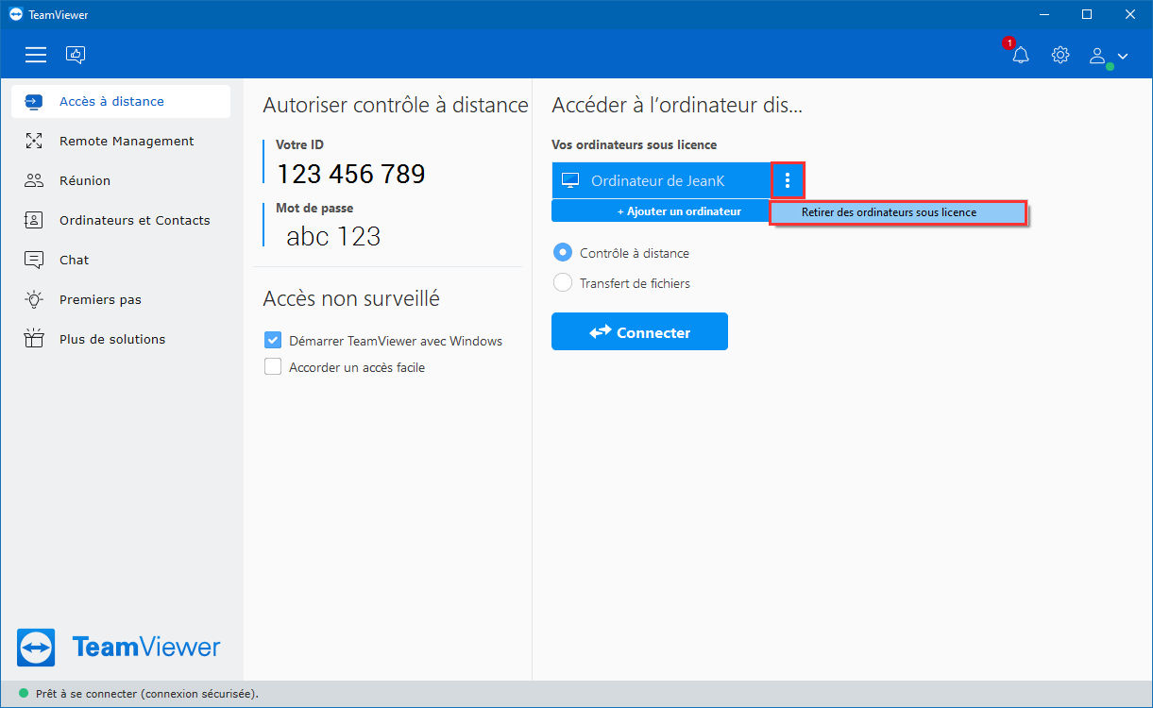The height and width of the screenshot is (708, 1153).
Task: Click the Réunion people icon
Action: pyautogui.click(x=34, y=180)
